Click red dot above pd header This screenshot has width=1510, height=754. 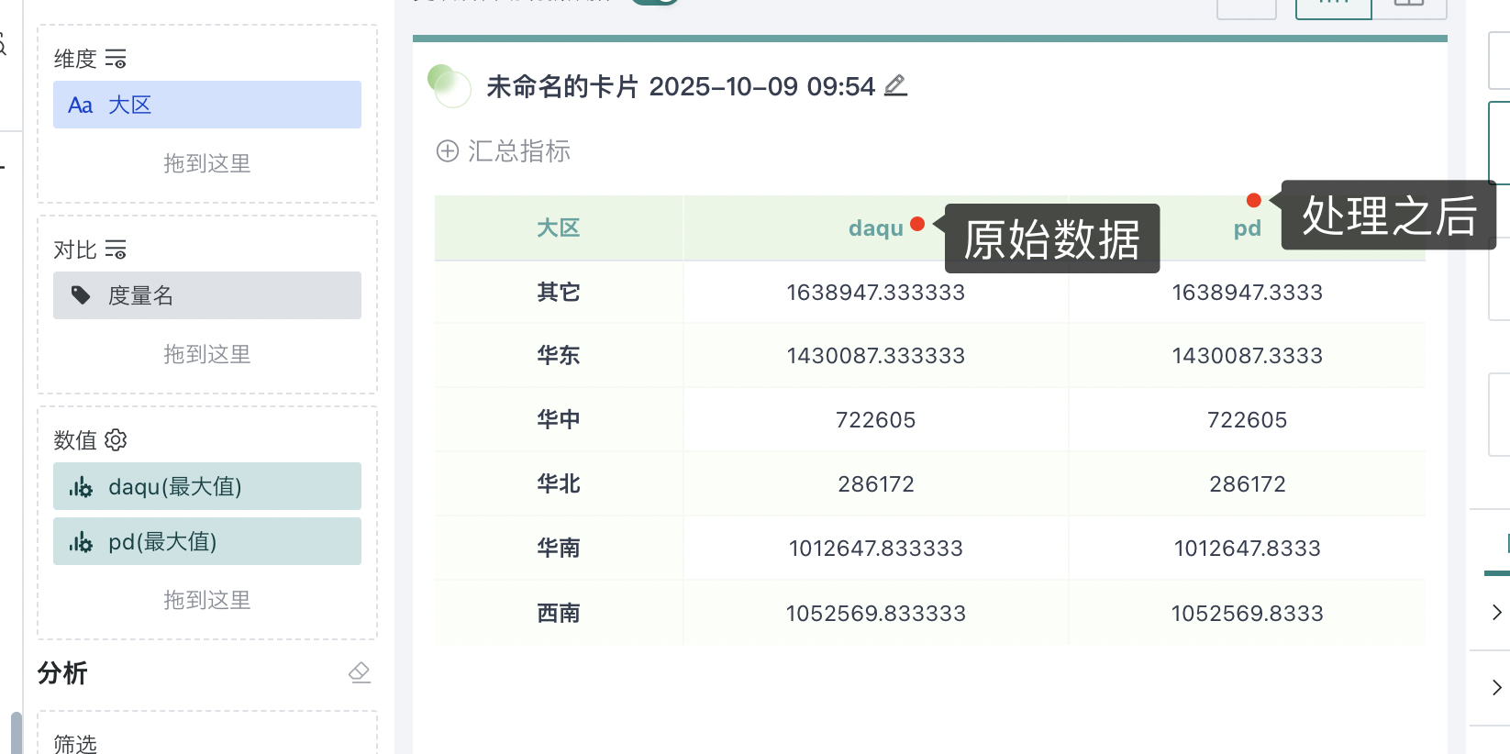point(1254,200)
